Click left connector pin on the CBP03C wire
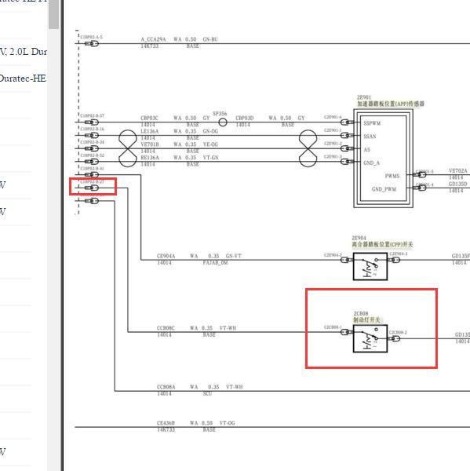The height and width of the screenshot is (471, 470). [92, 122]
